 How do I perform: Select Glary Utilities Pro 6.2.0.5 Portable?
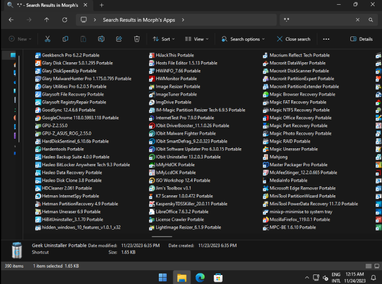pos(74,87)
